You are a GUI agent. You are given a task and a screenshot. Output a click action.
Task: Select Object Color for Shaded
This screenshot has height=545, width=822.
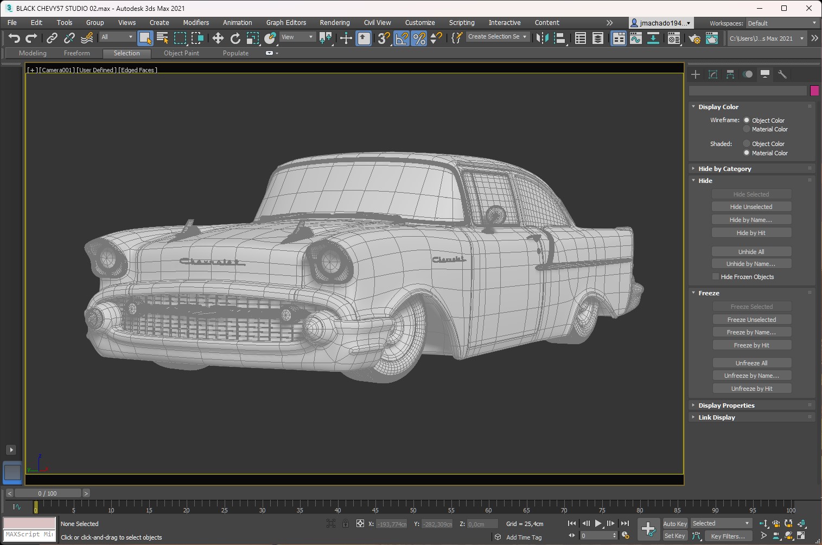747,144
